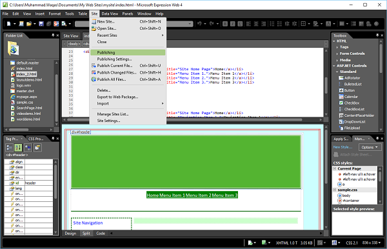This screenshot has height=249, width=387.
Task: Click Publish Current File menu item
Action: click(128, 66)
